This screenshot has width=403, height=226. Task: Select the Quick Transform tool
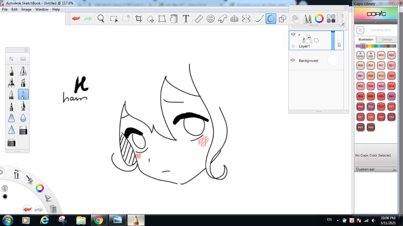pyautogui.click(x=150, y=19)
